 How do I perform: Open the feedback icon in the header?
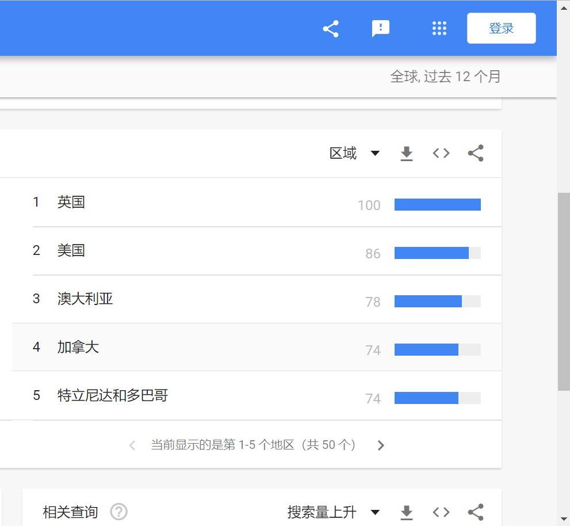[x=381, y=28]
